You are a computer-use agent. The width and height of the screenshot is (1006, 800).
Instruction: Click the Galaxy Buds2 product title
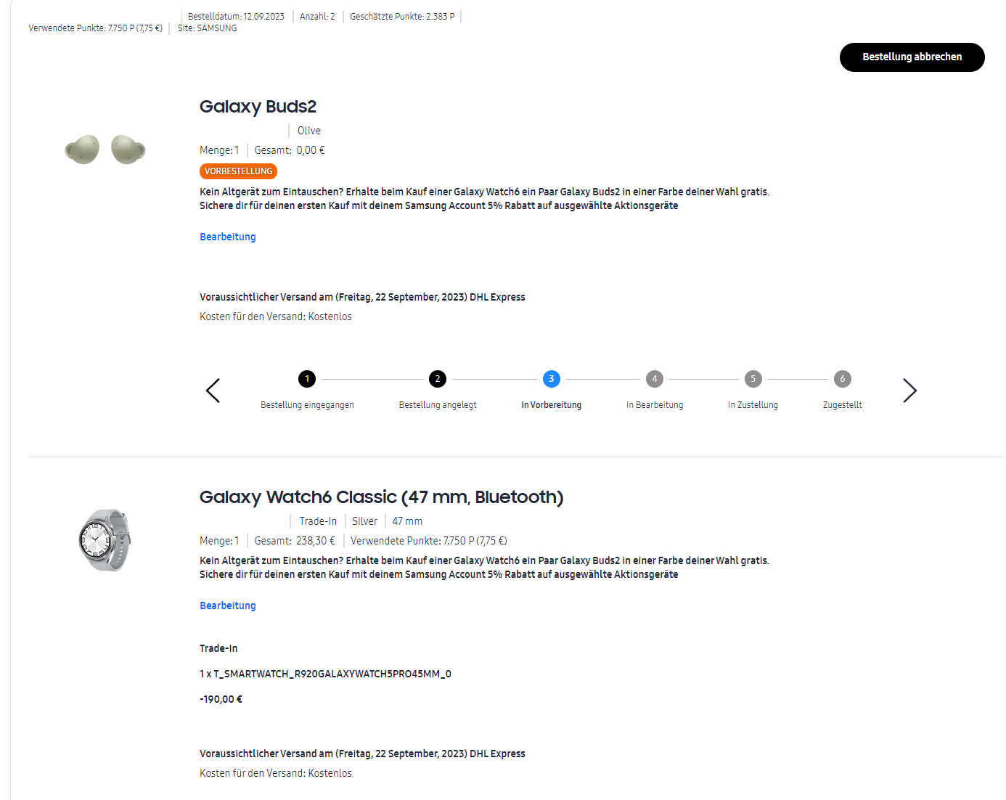coord(258,107)
